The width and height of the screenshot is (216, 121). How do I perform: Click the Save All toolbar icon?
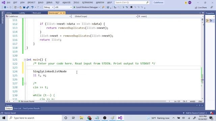tap(28, 7)
